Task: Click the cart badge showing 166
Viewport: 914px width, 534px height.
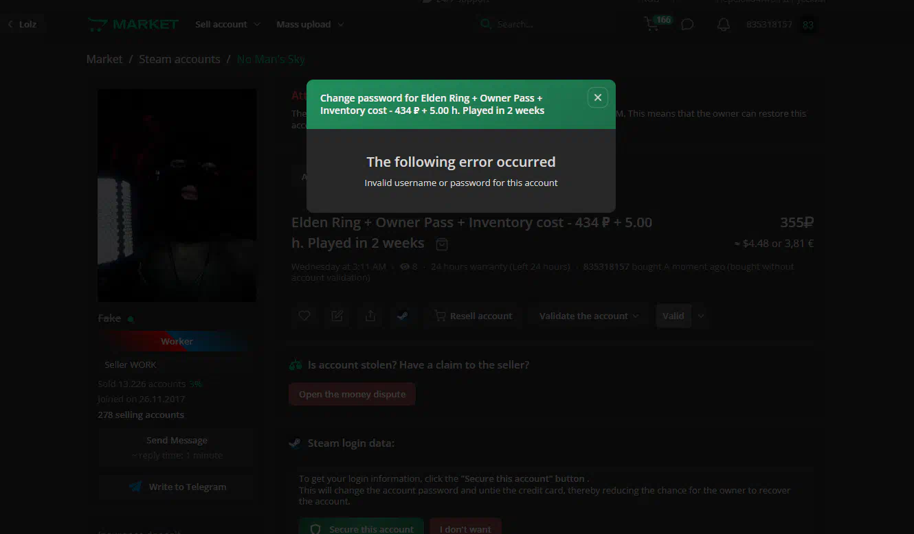Action: point(663,20)
